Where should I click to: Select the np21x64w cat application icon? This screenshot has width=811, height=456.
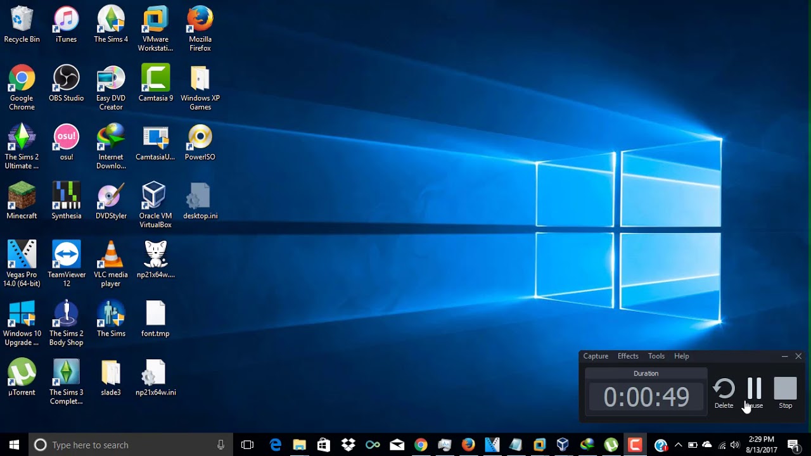[x=155, y=260]
